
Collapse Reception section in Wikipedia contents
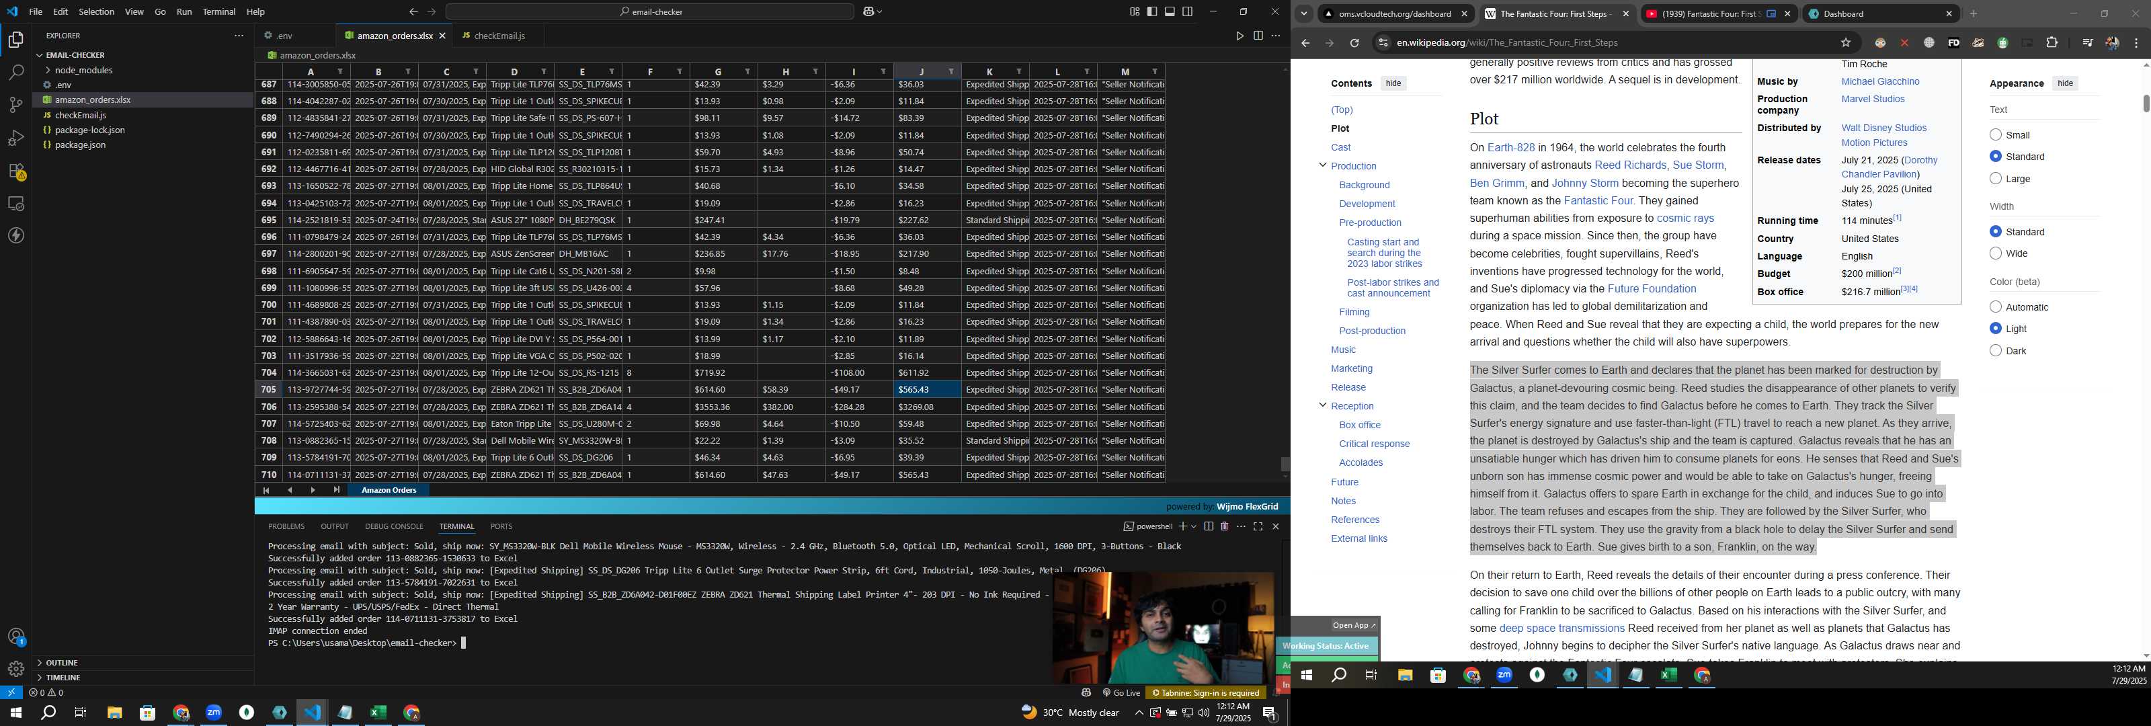tap(1322, 405)
